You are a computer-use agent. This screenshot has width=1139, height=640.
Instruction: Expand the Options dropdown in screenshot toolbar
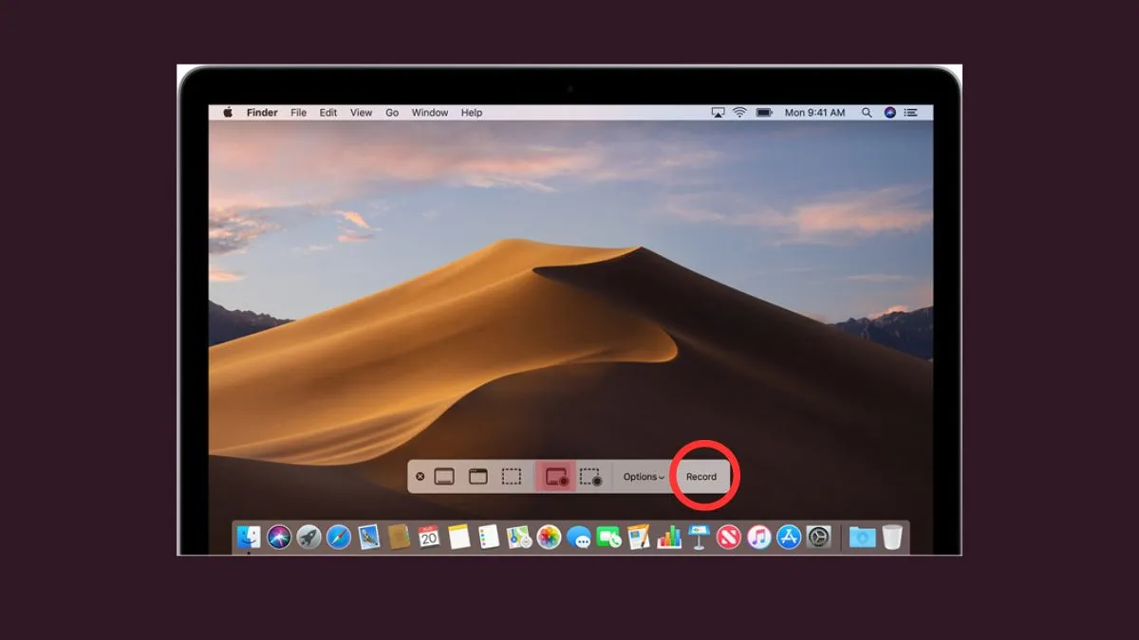click(x=644, y=477)
